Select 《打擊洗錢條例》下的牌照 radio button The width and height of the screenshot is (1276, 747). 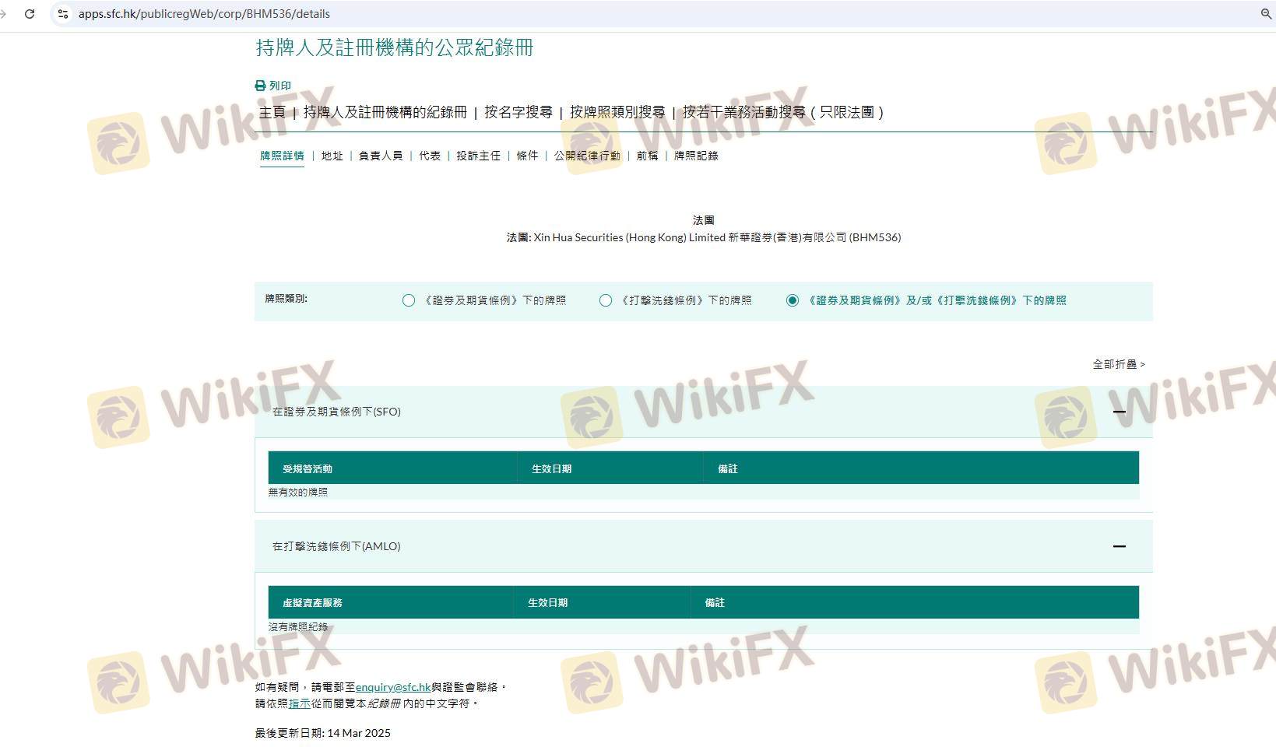tap(606, 300)
